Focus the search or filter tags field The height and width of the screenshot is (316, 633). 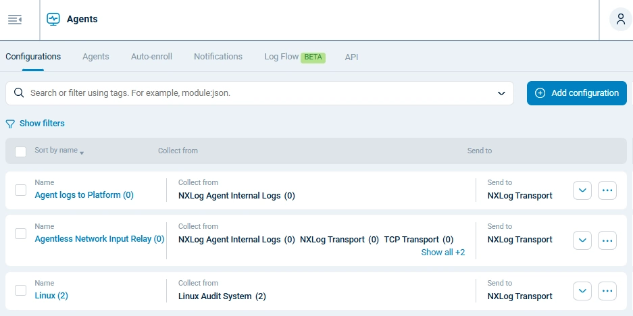point(257,93)
